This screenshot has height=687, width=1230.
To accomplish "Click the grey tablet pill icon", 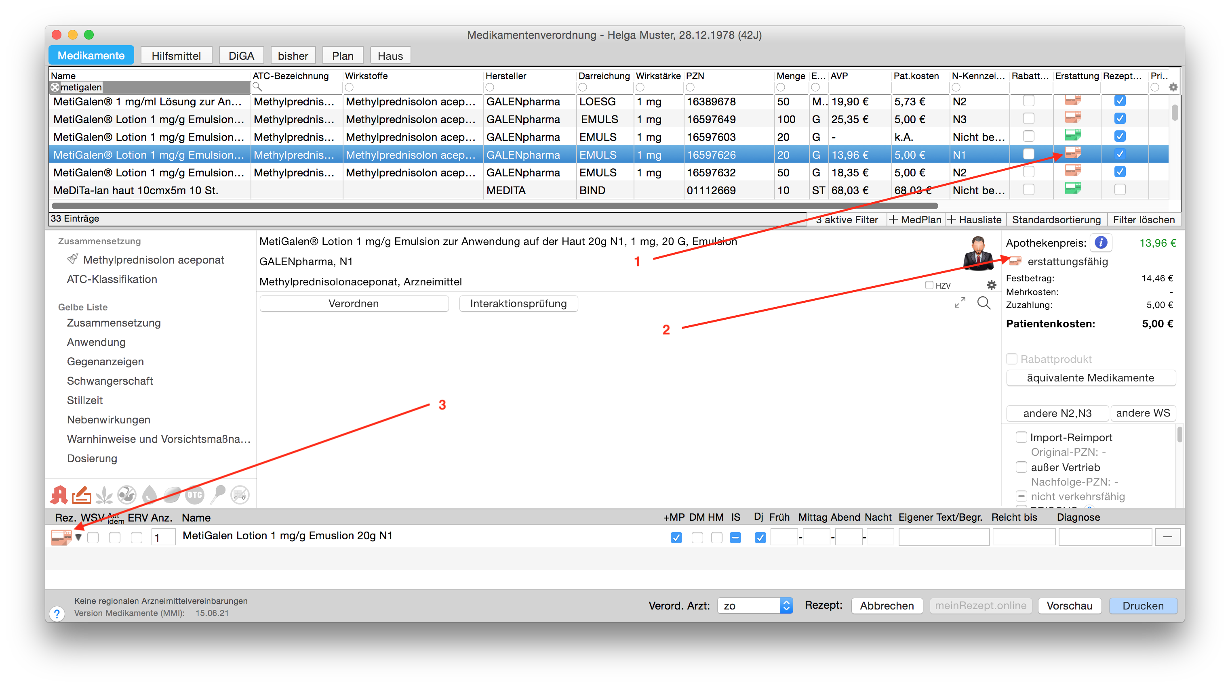I will pyautogui.click(x=172, y=495).
